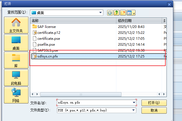Screen dimensions: 182x121
Task: Click the 打开 button
Action: pos(154,103)
